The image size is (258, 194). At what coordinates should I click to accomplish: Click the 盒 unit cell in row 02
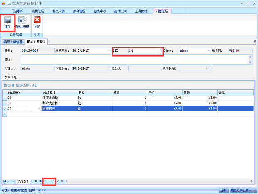[94, 108]
